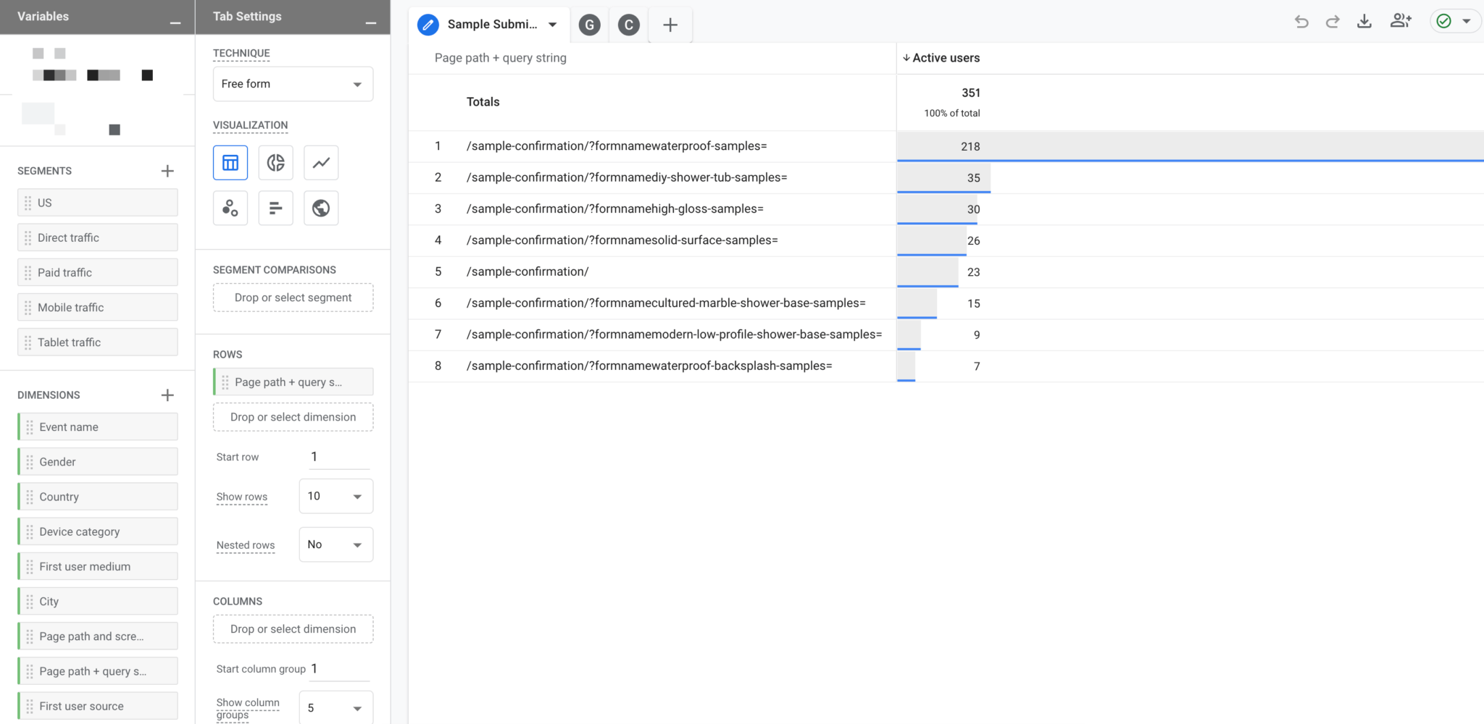1484x724 pixels.
Task: Minimize the Variables panel
Action: (x=175, y=23)
